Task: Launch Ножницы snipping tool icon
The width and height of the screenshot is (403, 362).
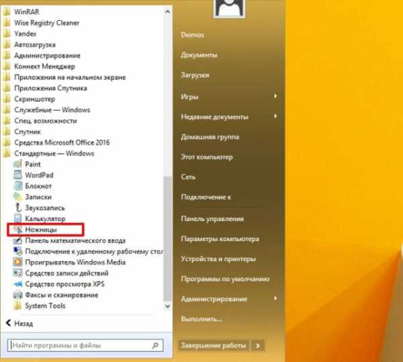Action: [17, 229]
